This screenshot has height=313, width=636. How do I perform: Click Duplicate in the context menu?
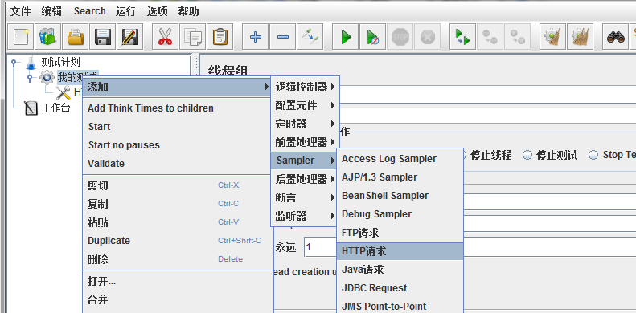tap(178, 241)
